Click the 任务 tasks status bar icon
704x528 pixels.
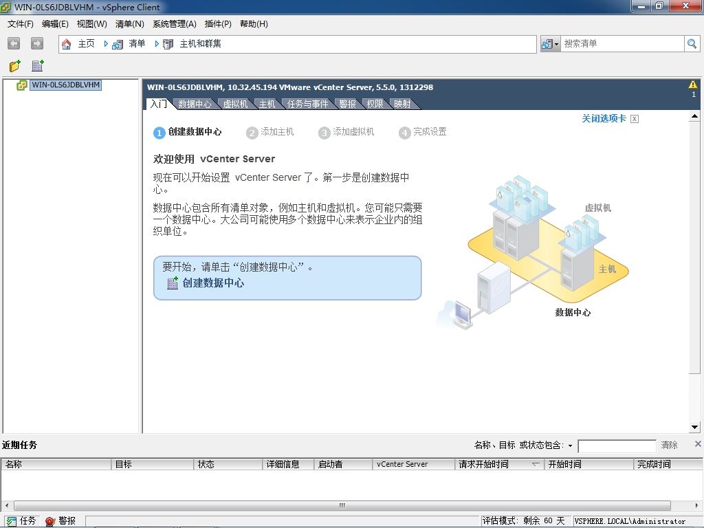pos(11,521)
